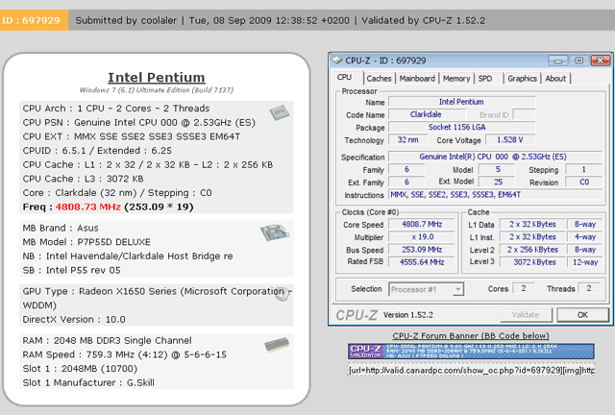Click the Multiplier value x 19.0
Screen dimensions: 615x415
click(x=422, y=237)
